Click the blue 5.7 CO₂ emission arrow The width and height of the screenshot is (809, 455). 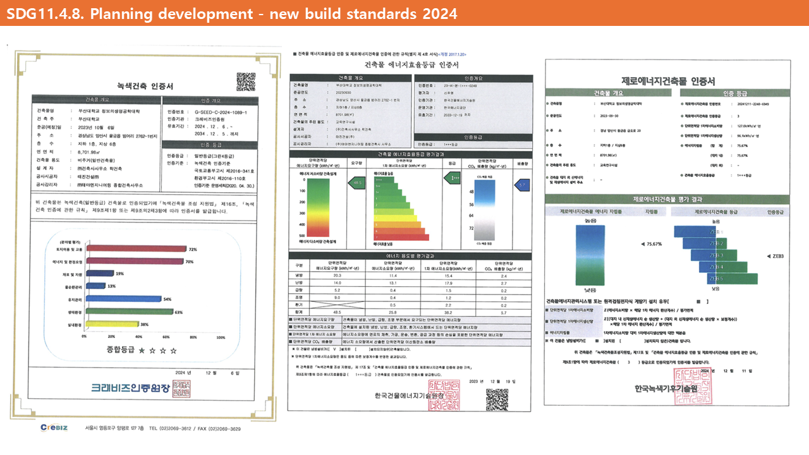tap(523, 184)
